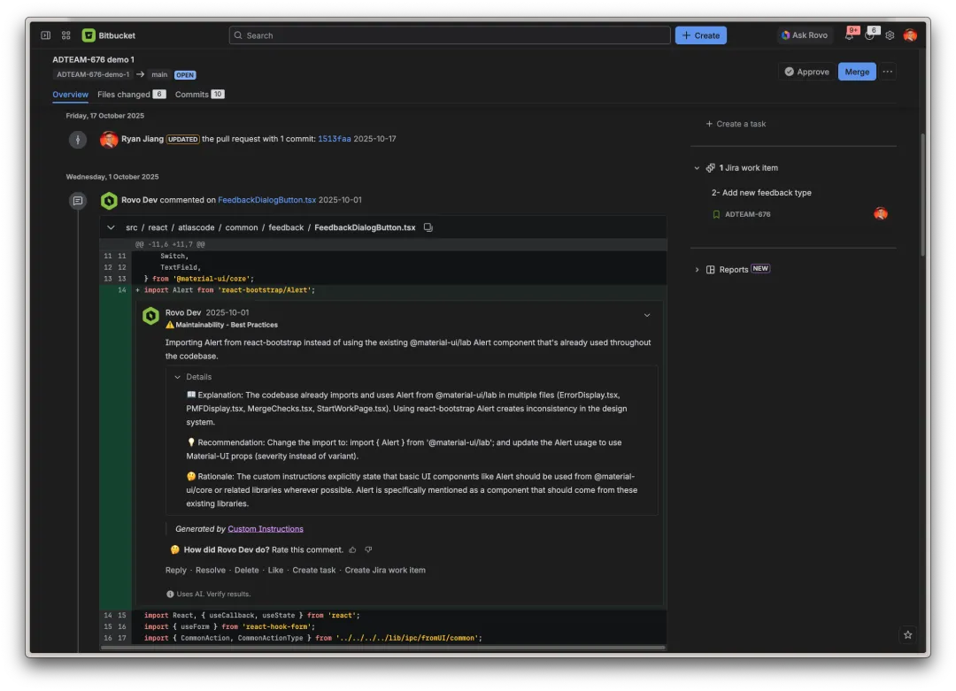Click the ADTEAM-676 assignee avatar
This screenshot has height=691, width=956.
[881, 214]
